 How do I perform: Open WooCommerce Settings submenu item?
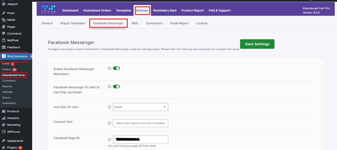[8, 92]
